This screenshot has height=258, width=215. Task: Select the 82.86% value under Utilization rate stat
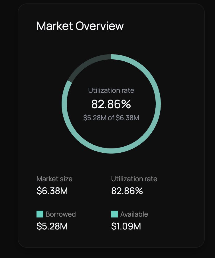point(127,191)
